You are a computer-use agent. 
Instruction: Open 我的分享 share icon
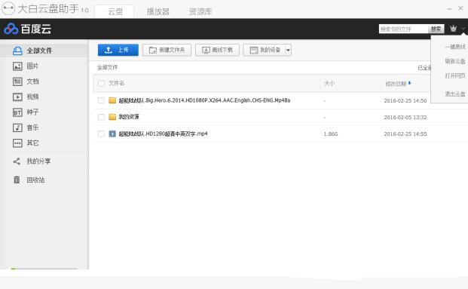click(x=17, y=161)
